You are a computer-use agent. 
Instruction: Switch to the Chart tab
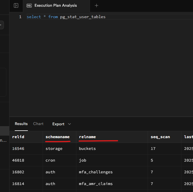pyautogui.click(x=38, y=124)
